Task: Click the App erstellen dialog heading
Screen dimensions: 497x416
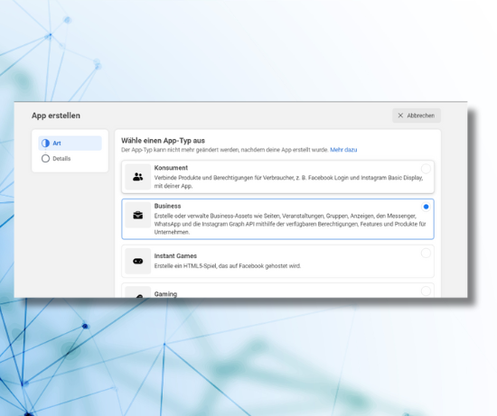Action: [x=56, y=116]
